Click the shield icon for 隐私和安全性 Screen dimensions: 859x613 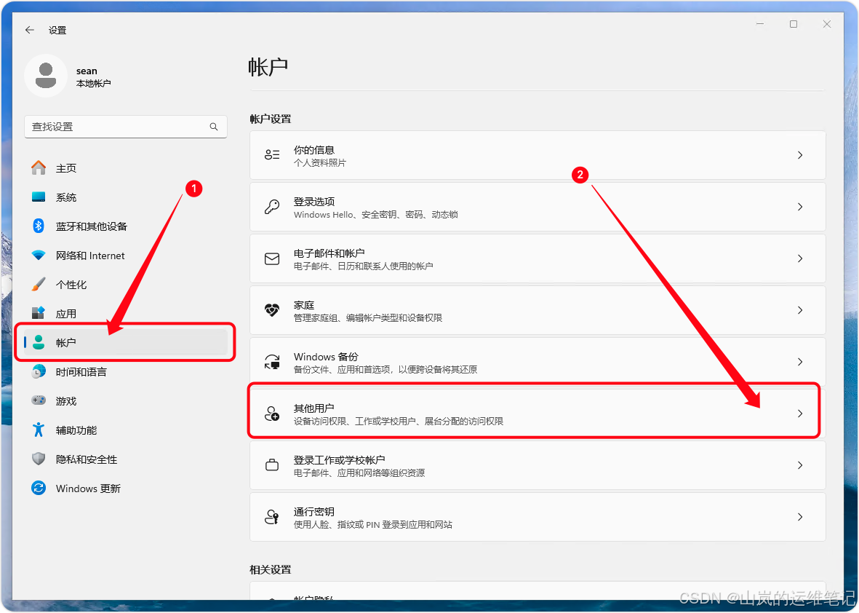coord(39,459)
